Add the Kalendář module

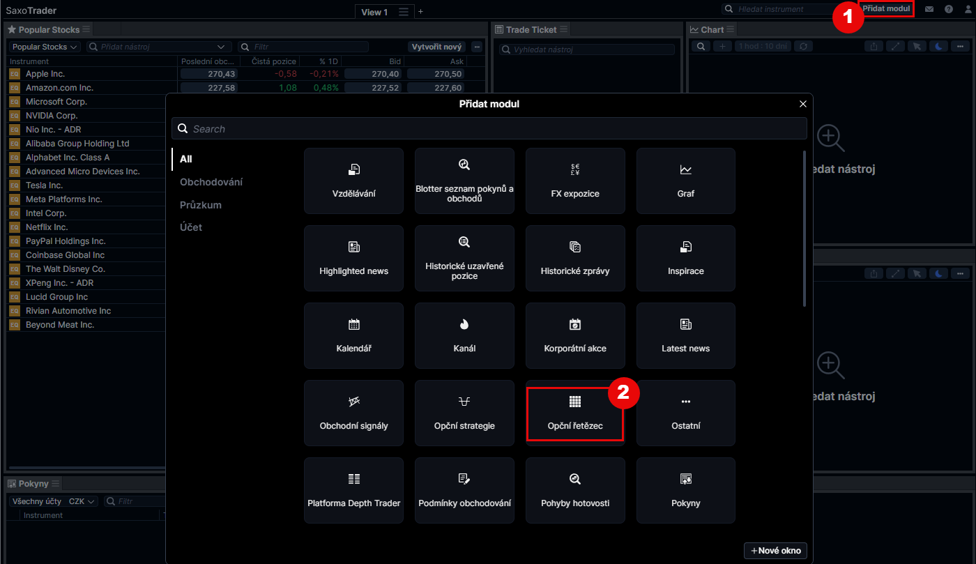(x=353, y=335)
